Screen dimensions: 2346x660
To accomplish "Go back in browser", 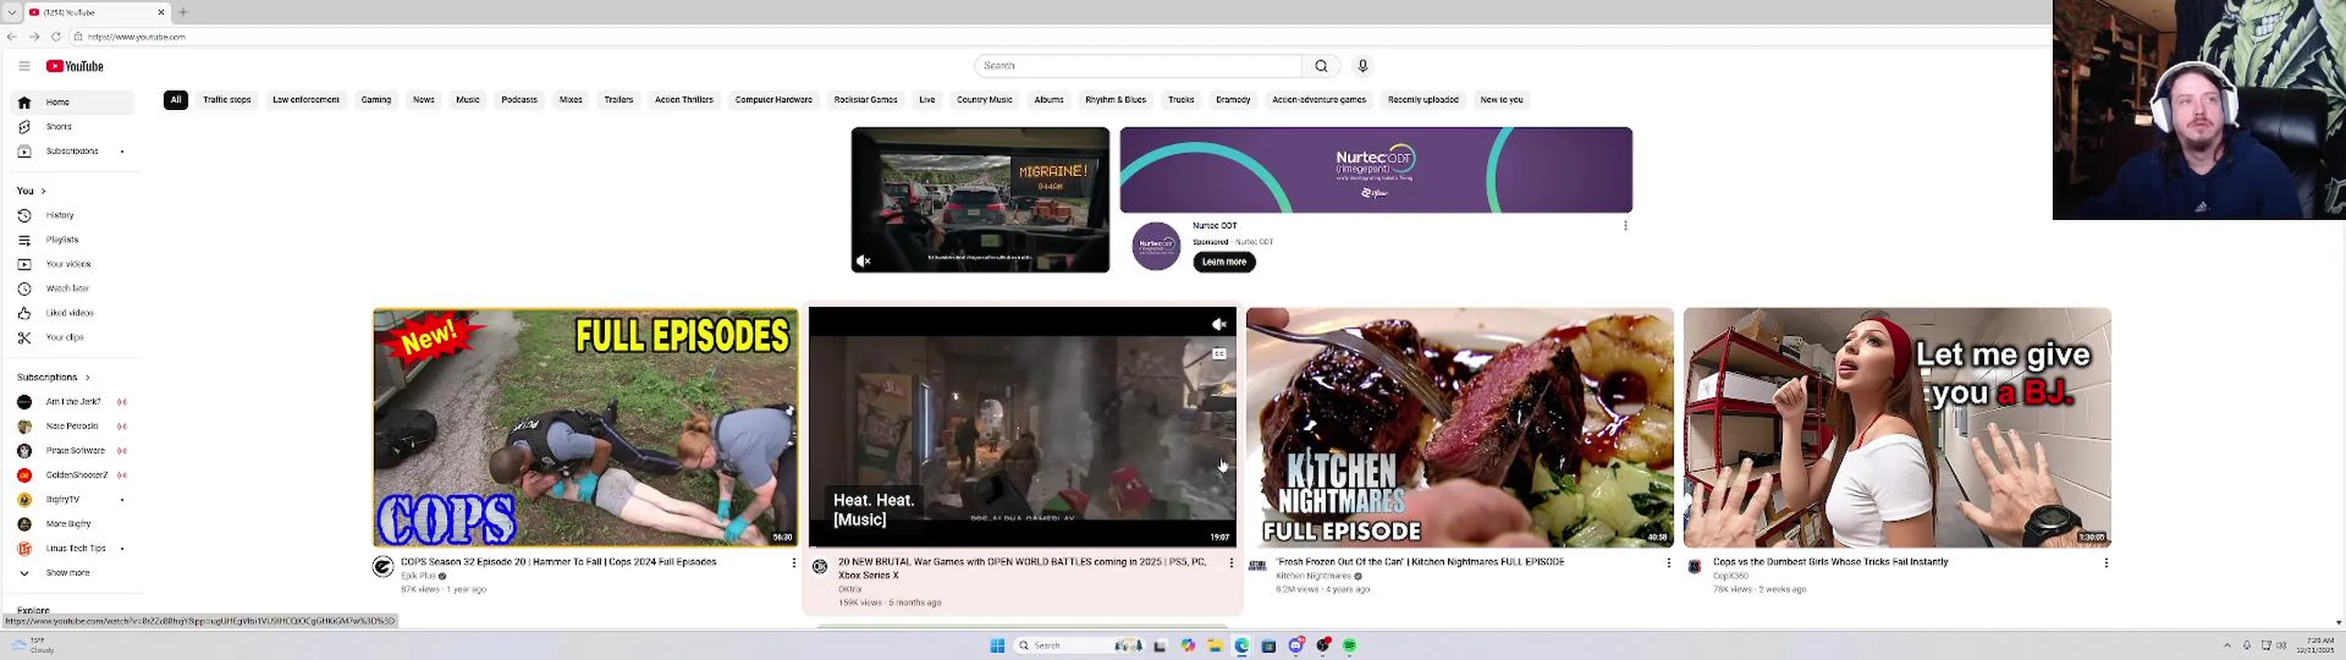I will pyautogui.click(x=12, y=37).
